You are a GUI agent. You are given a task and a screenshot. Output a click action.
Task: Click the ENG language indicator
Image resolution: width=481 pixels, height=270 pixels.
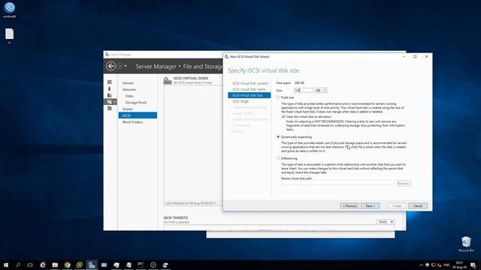pyautogui.click(x=446, y=265)
